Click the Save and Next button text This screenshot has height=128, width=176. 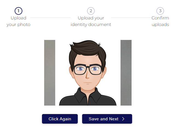104,119
